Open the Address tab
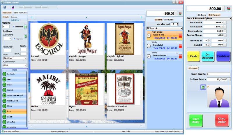This screenshot has width=233, height=135. (14, 17)
